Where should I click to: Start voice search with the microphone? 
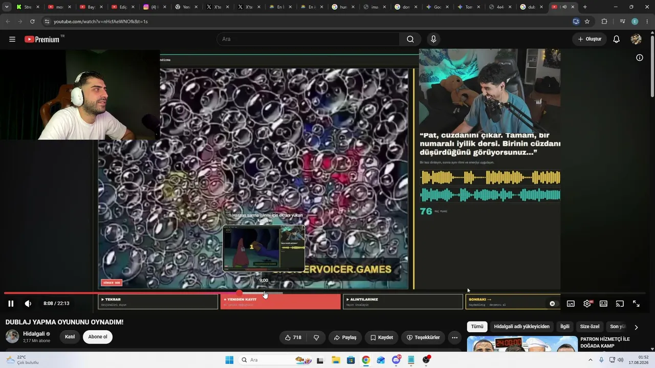[x=433, y=39]
